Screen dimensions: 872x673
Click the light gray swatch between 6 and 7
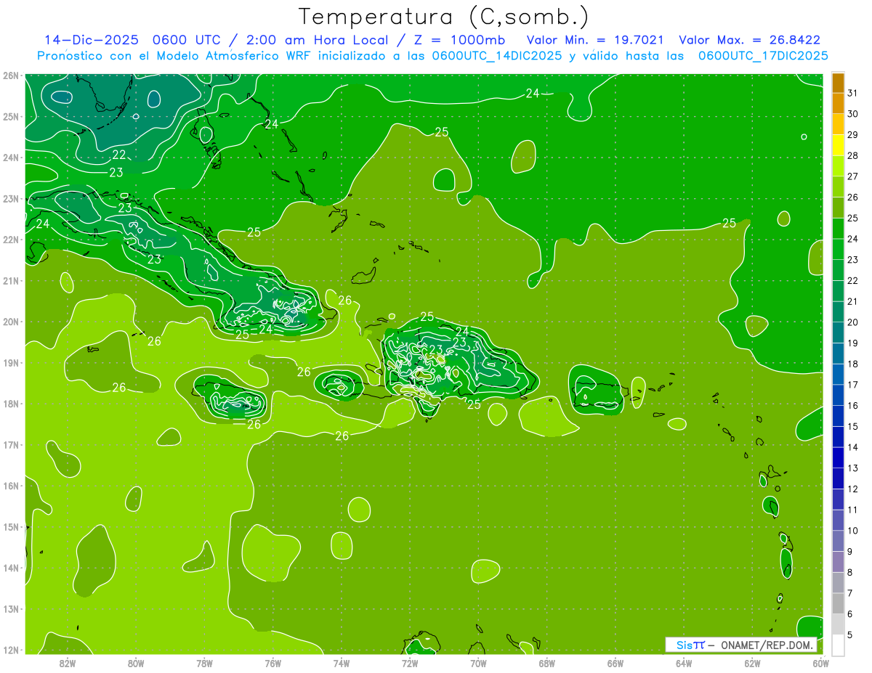[838, 604]
